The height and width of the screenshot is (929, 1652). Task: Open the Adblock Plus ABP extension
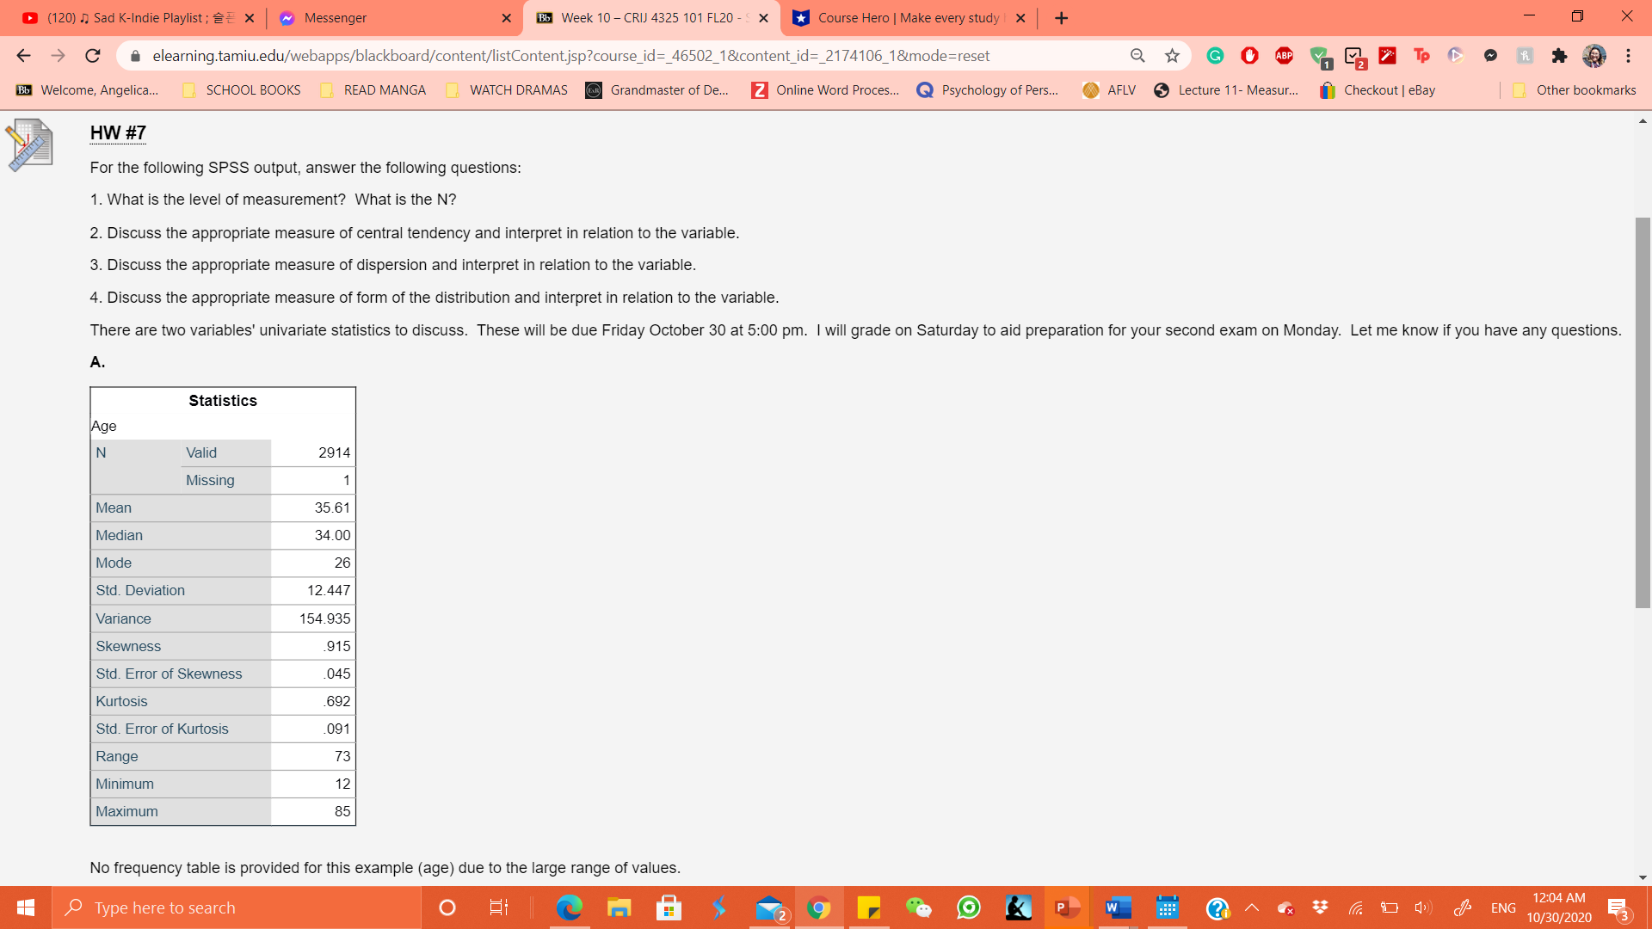click(x=1284, y=55)
